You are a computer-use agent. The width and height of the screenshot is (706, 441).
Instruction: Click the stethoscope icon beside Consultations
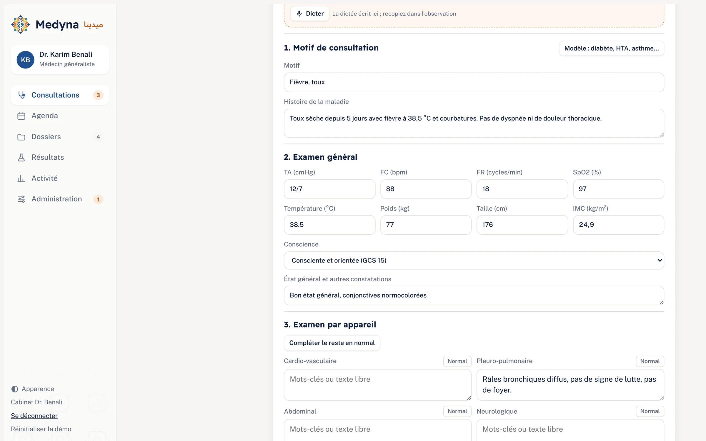tap(21, 95)
